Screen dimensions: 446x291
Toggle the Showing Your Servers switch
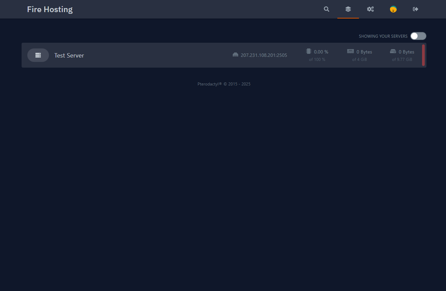(418, 36)
